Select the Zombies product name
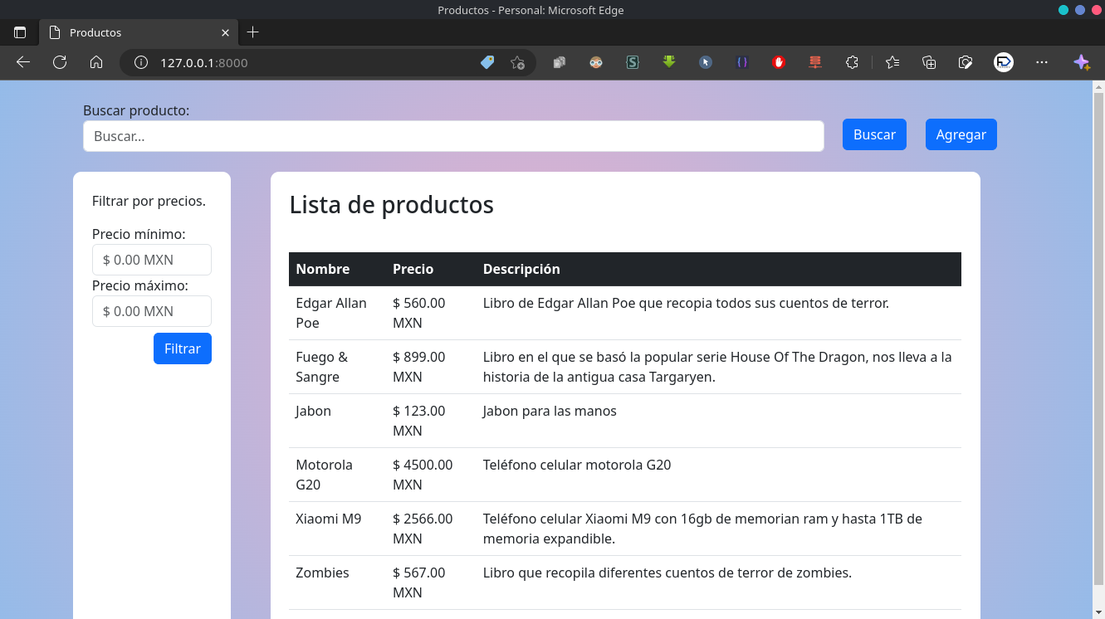The height and width of the screenshot is (619, 1105). (x=322, y=573)
